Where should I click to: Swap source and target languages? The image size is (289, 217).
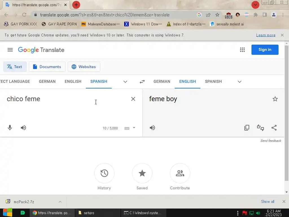click(x=142, y=82)
